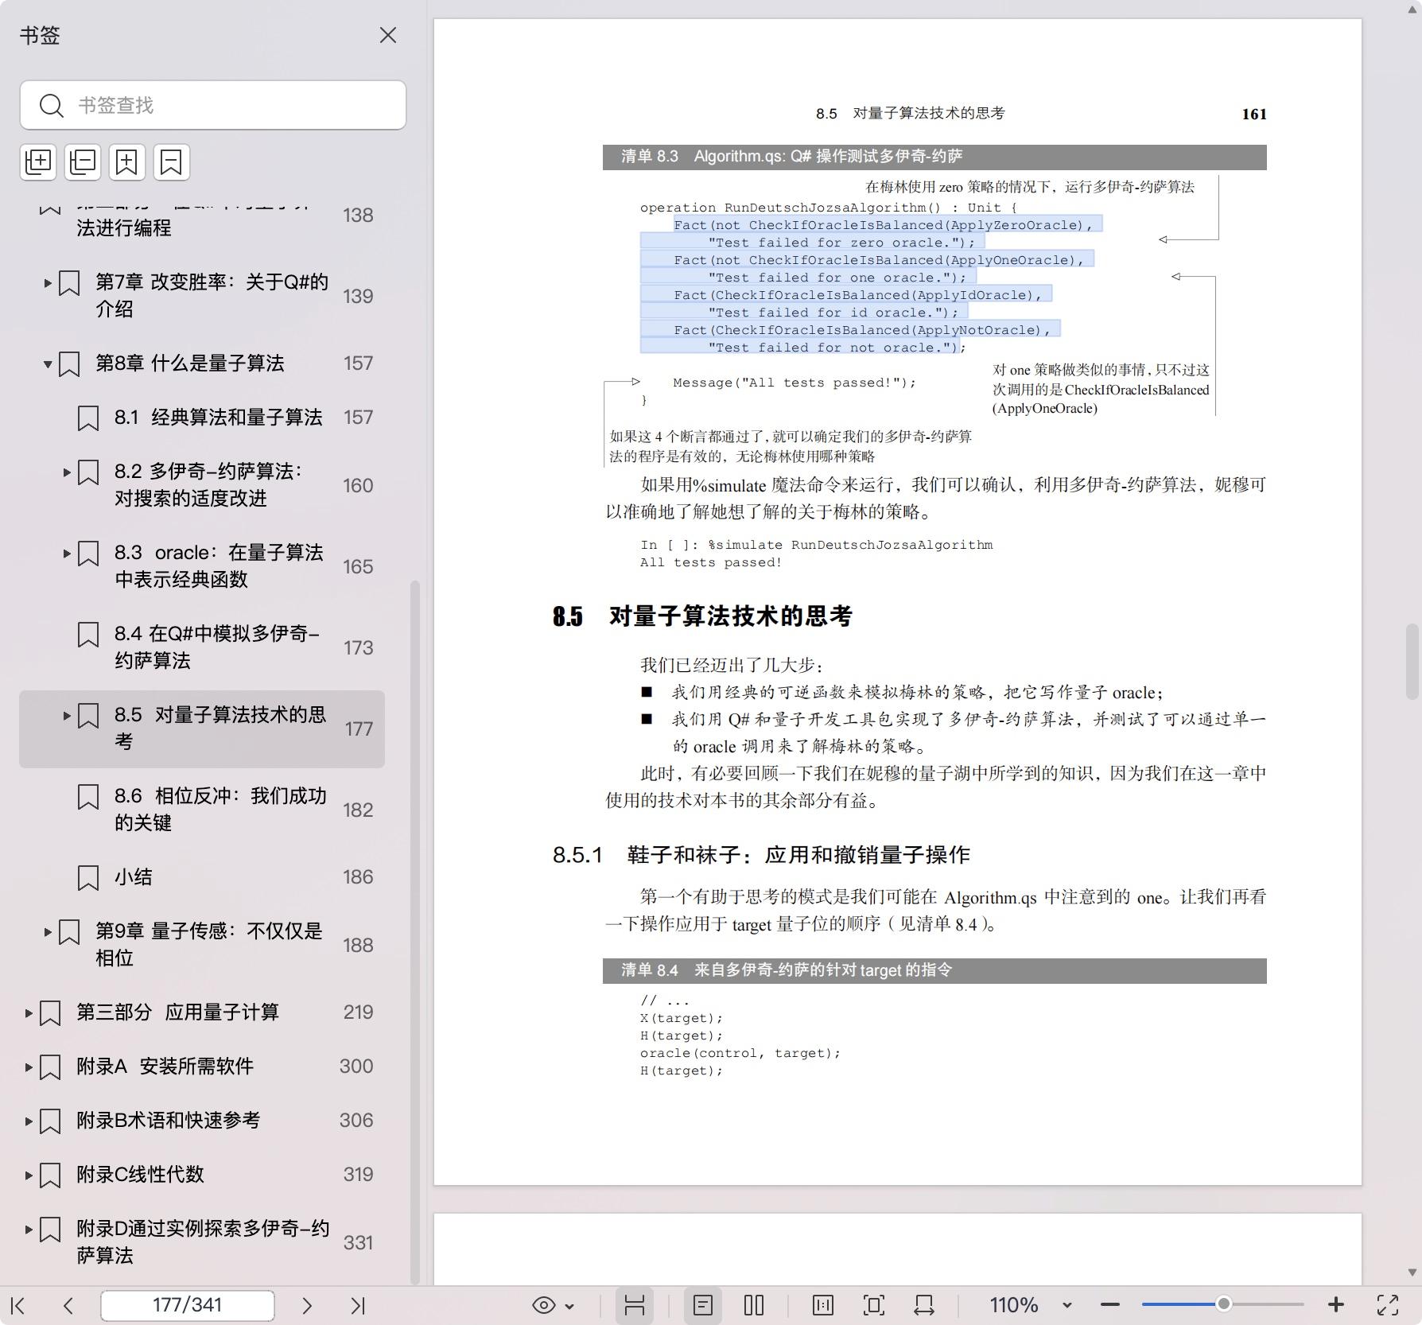Add a new bookmark icon
Viewport: 1422px width, 1325px height.
point(127,162)
